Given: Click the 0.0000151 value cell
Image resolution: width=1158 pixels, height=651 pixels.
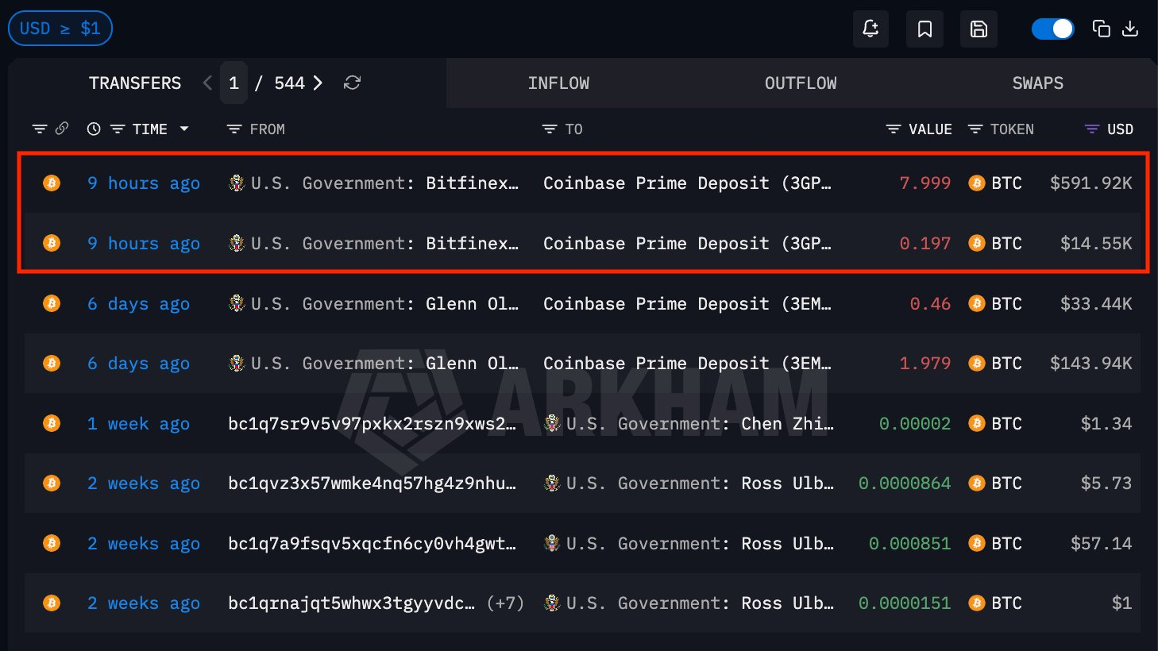Looking at the screenshot, I should click(905, 603).
